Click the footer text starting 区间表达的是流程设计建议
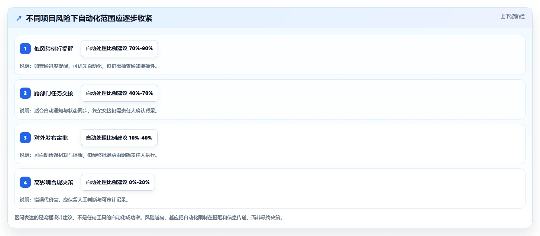Viewport: 540px width, 236px height. click(149, 217)
